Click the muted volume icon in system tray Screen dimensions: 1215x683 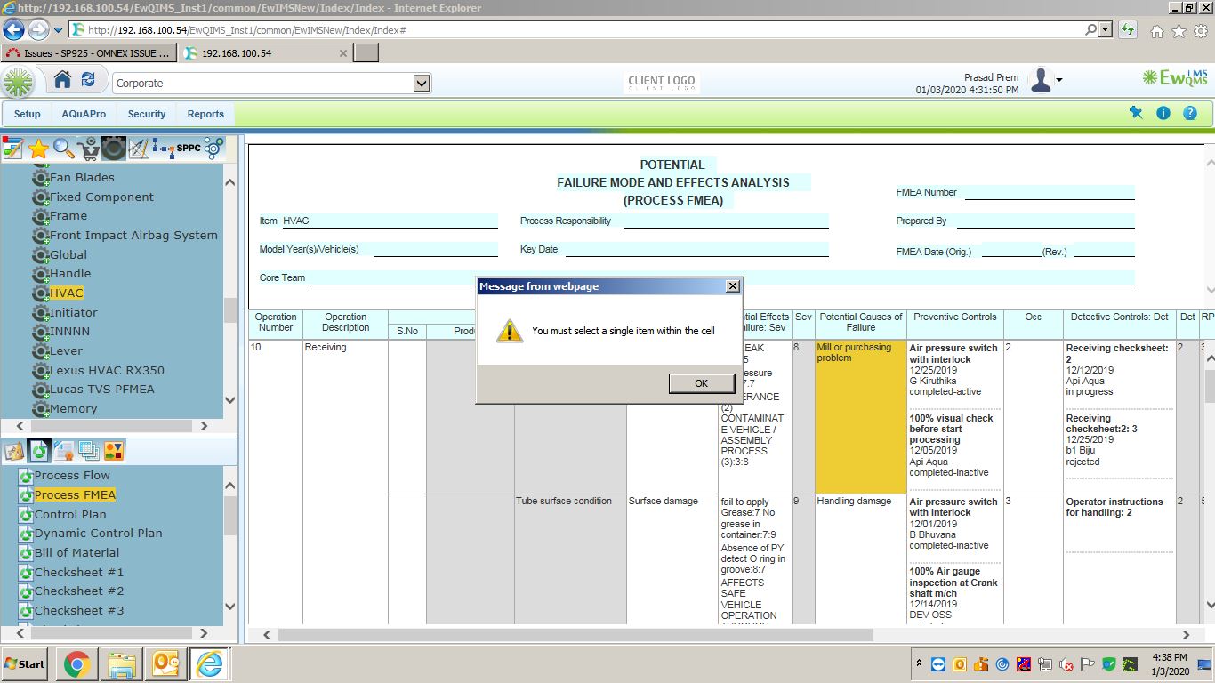1066,664
